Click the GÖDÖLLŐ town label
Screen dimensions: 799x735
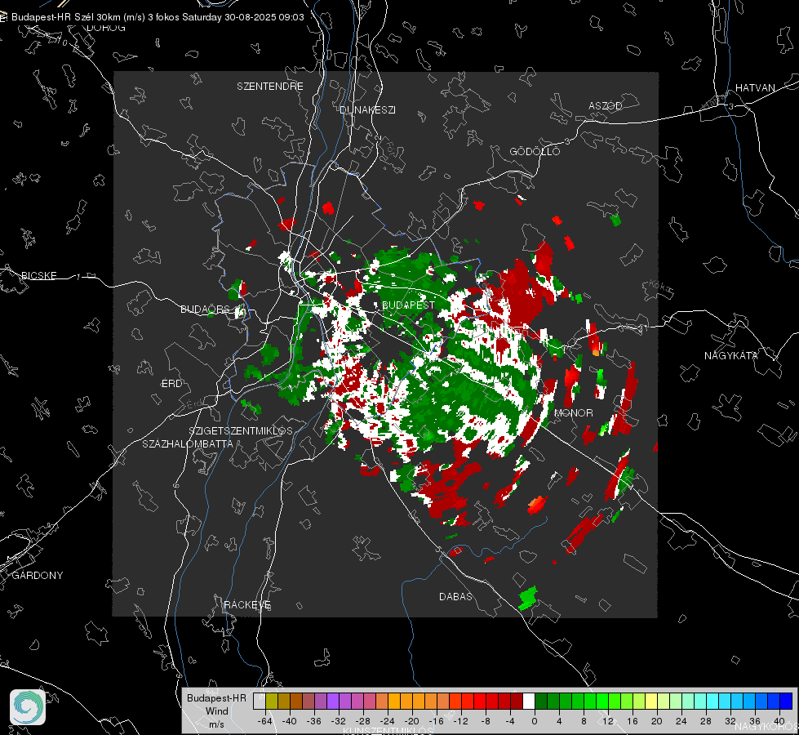tap(535, 151)
